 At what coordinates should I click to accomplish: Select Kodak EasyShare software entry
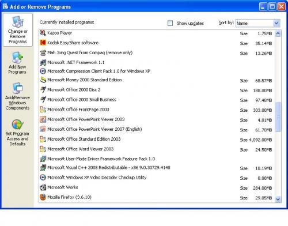coord(73,43)
